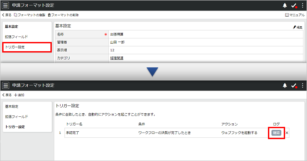The height and width of the screenshot is (161, 307).
Task: Click 山田 一郎 administrator value
Action: tap(117, 42)
